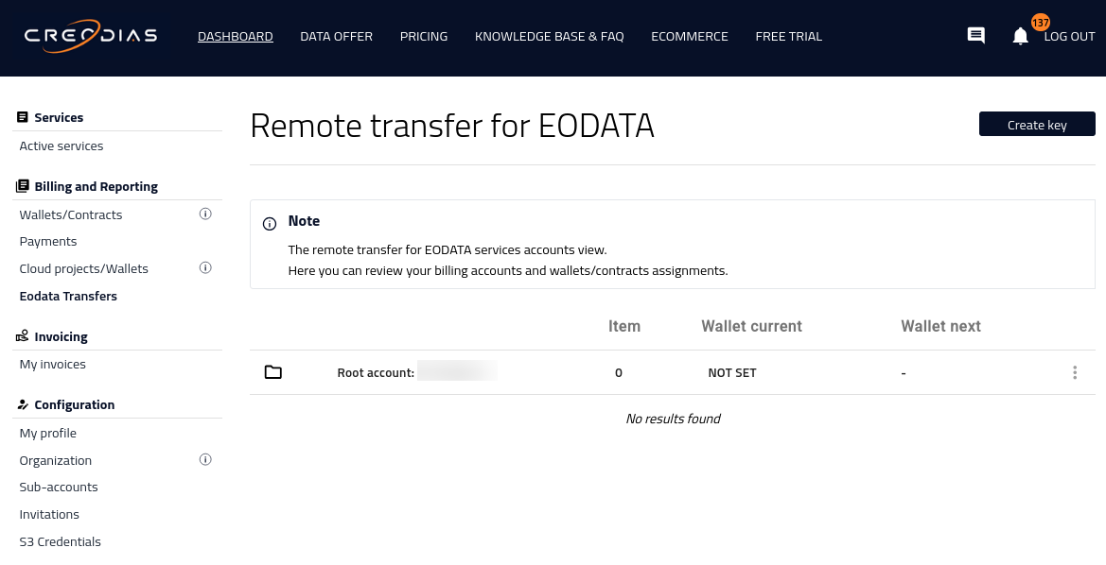Click LOG OUT

1069,37
